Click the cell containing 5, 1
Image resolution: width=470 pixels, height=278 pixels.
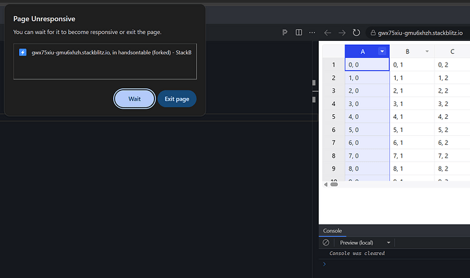[412, 130]
